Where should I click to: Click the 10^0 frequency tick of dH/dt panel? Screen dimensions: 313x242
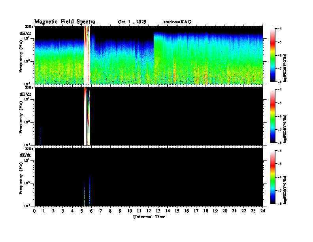pyautogui.click(x=27, y=61)
